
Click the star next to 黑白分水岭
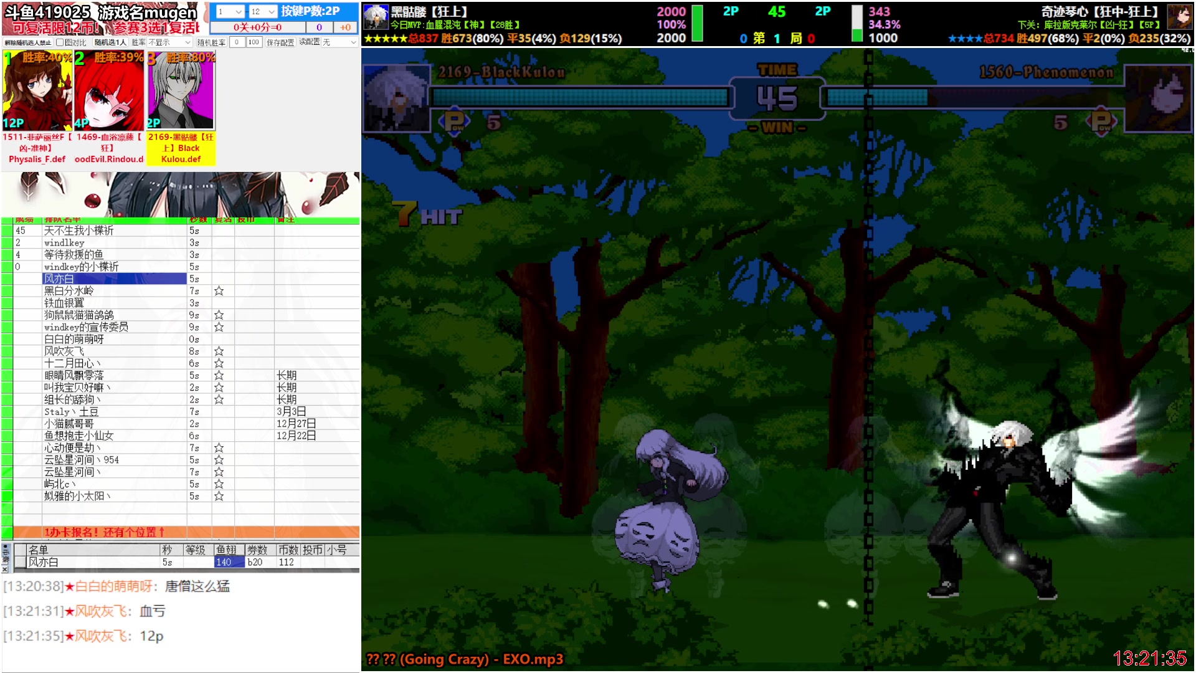219,291
